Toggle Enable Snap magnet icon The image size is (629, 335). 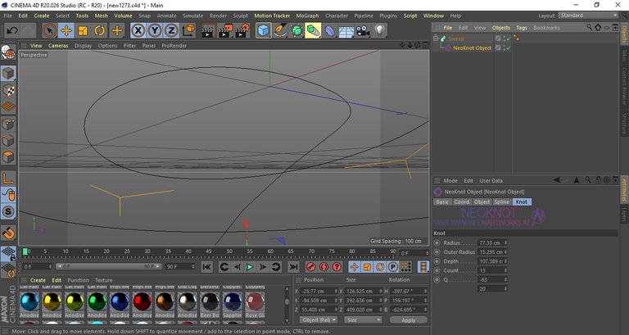point(8,233)
